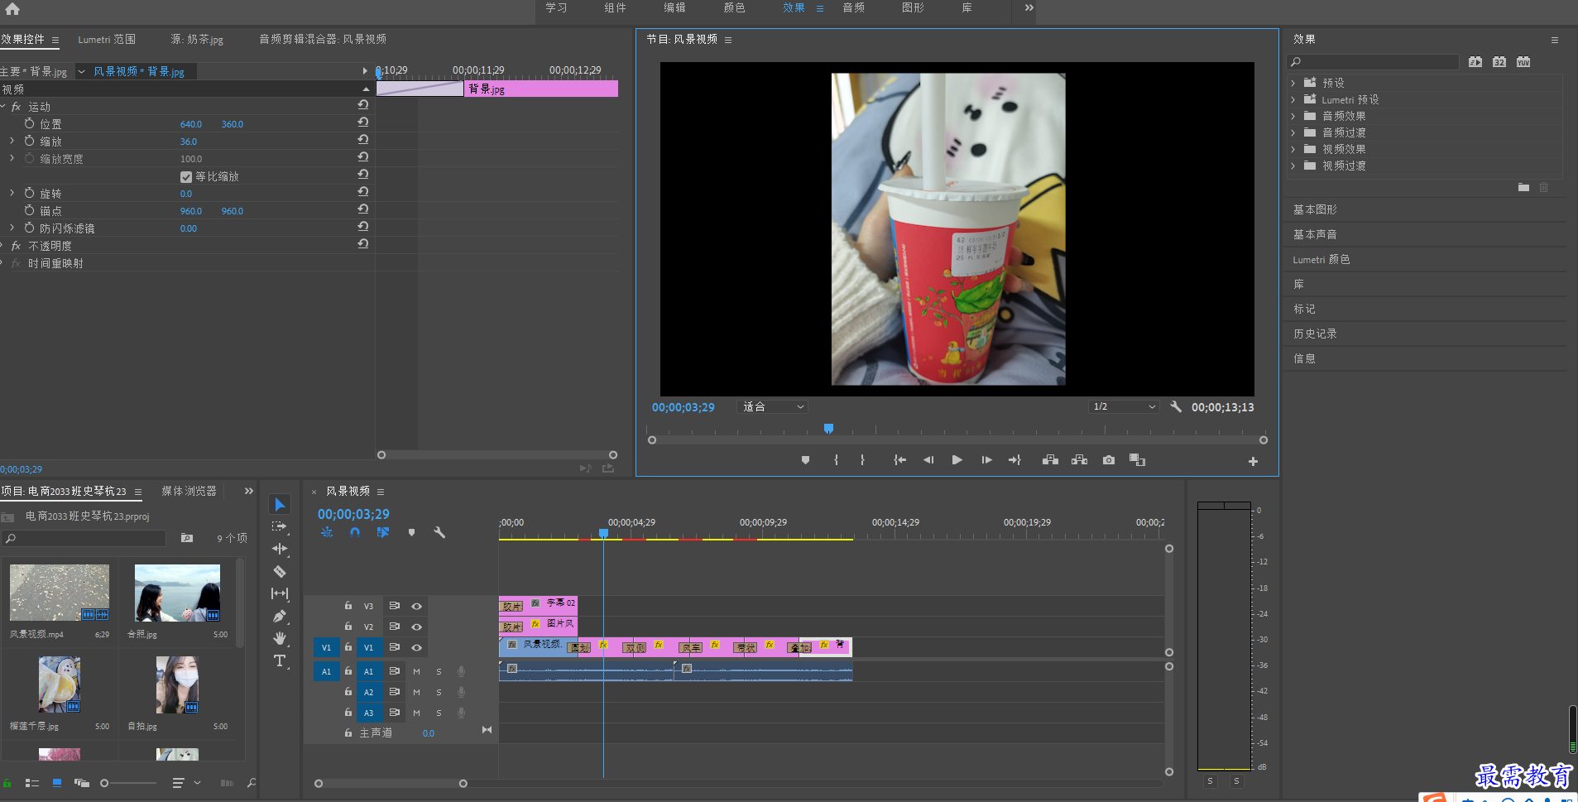Toggle the Linked Selection timeline button

coord(383,533)
